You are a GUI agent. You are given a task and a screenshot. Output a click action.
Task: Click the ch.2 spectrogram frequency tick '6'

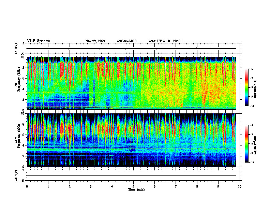(x=24, y=135)
